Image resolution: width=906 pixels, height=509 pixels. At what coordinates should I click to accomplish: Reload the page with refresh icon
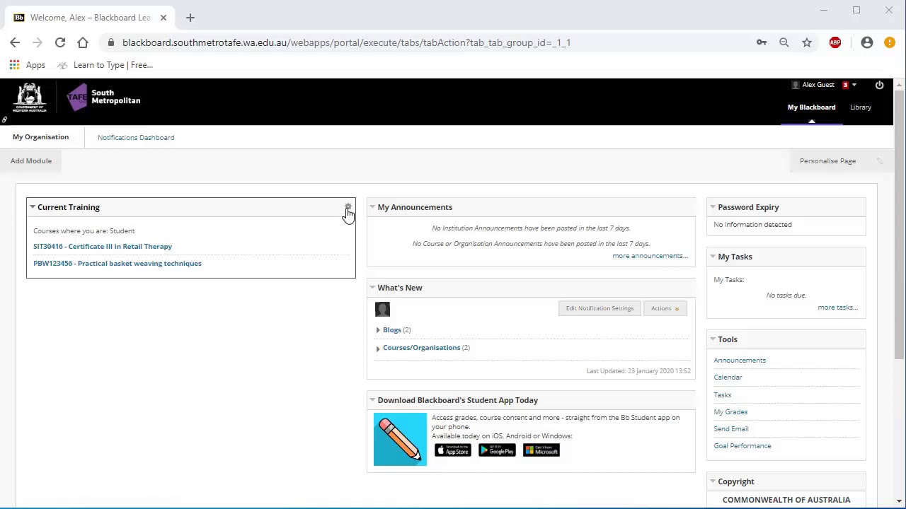coord(60,42)
